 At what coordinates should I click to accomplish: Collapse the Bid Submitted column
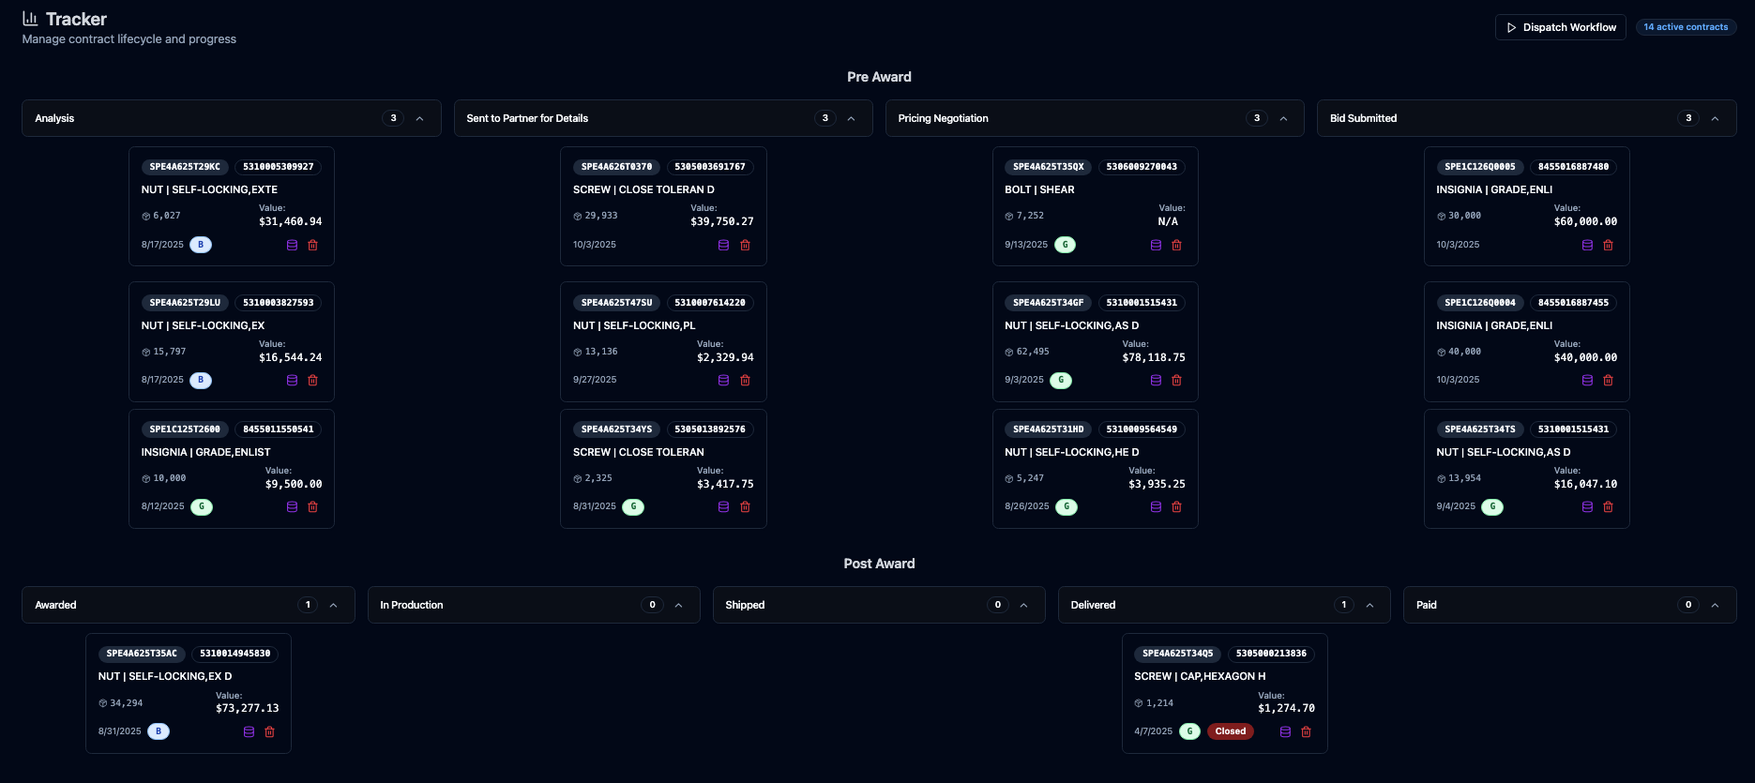(x=1715, y=118)
